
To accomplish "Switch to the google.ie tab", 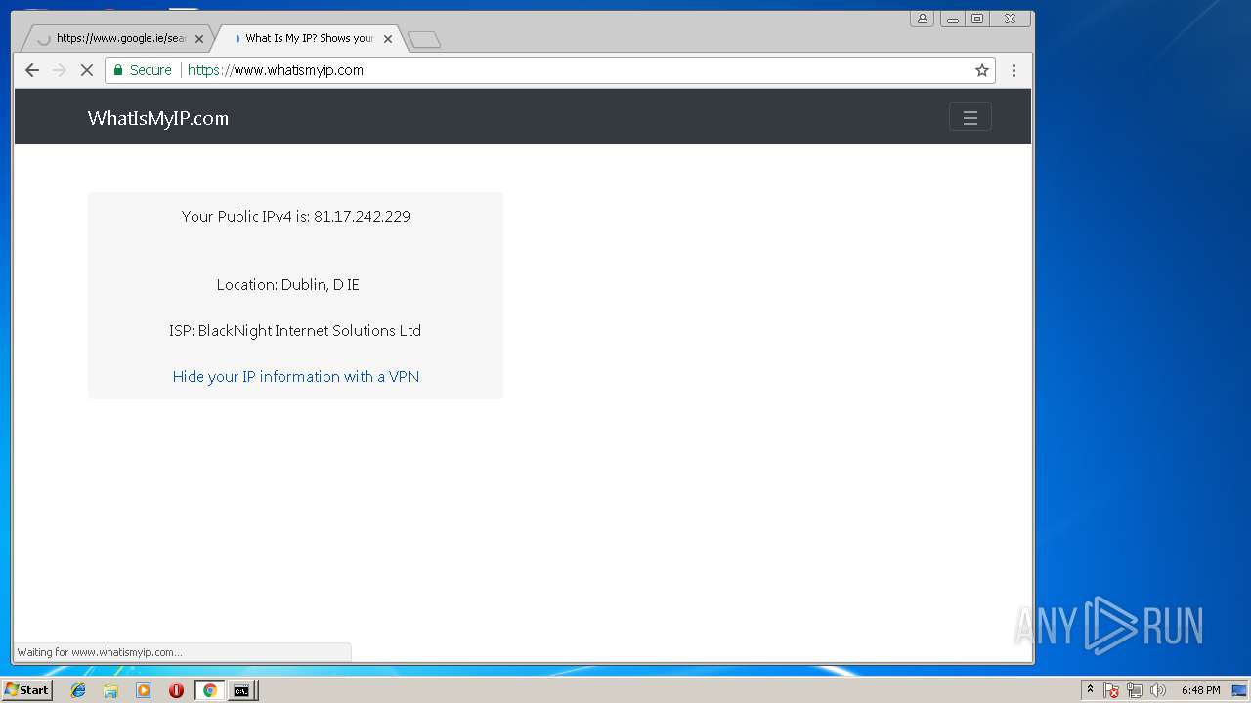I will point(117,39).
